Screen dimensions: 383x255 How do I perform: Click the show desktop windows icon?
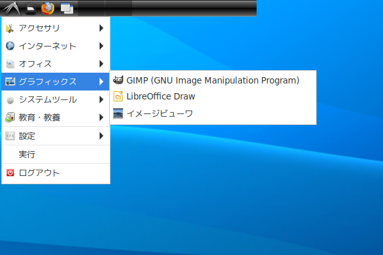(x=67, y=8)
